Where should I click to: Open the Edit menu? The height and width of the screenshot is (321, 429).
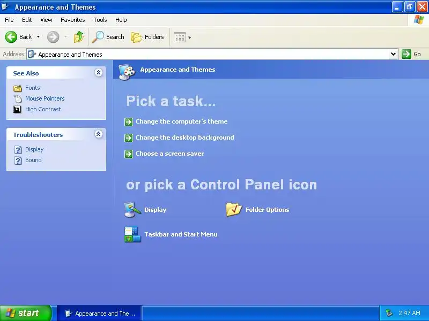click(27, 20)
